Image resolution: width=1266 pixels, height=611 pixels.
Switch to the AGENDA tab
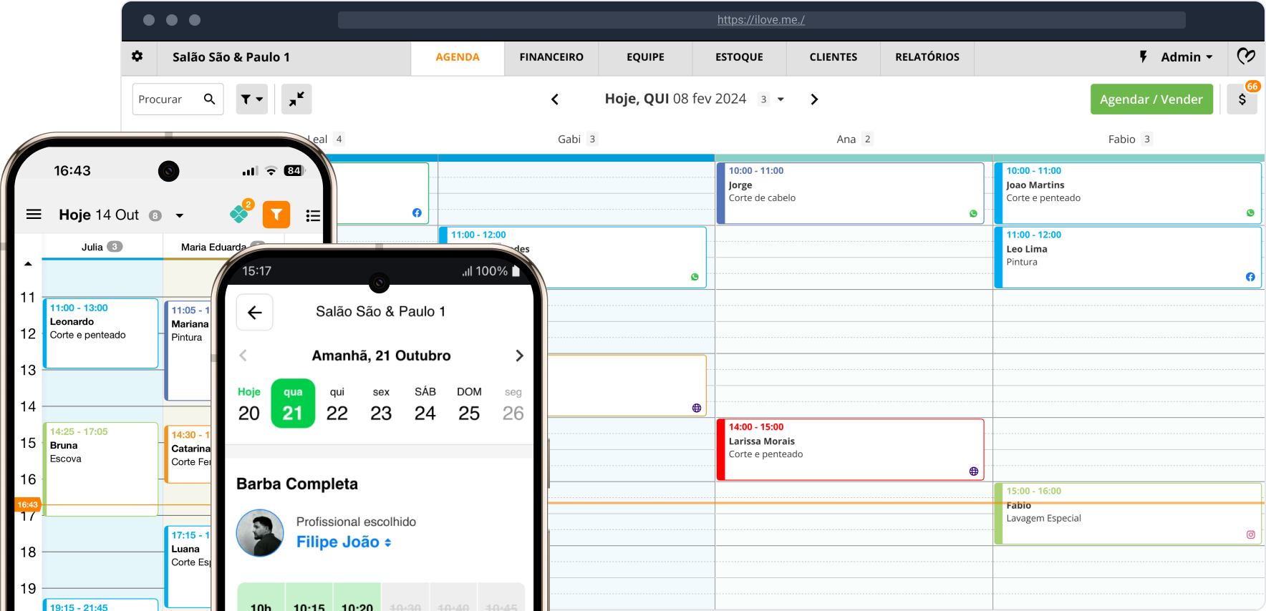pyautogui.click(x=458, y=57)
